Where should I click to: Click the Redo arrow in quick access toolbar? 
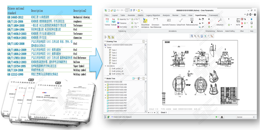click(x=122, y=10)
